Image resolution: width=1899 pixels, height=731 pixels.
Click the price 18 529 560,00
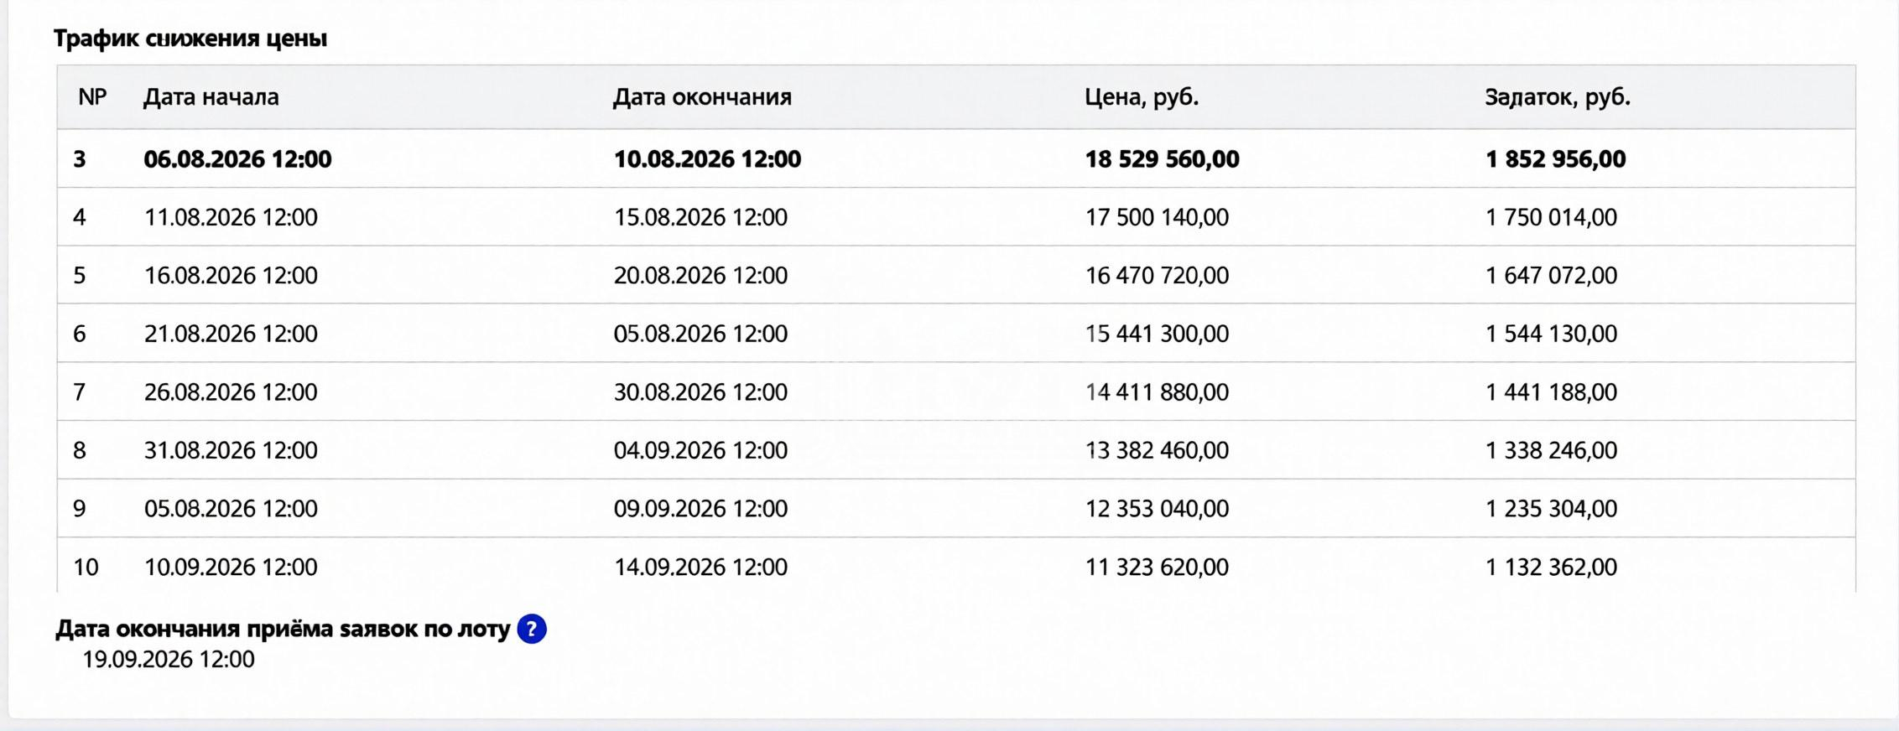1162,159
